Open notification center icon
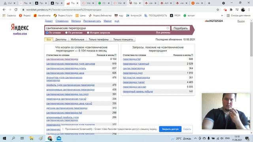This screenshot has height=142, width=253. (x=247, y=138)
